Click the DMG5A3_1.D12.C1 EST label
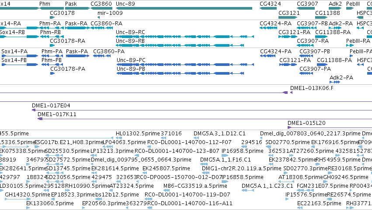The height and width of the screenshot is (210, 372). [219, 134]
